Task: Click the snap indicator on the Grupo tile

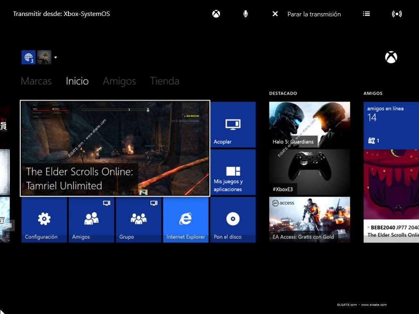Action: tap(154, 203)
